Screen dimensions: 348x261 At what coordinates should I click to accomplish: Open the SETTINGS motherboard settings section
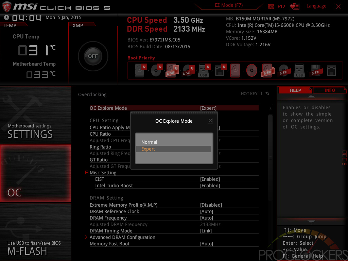[x=35, y=115]
